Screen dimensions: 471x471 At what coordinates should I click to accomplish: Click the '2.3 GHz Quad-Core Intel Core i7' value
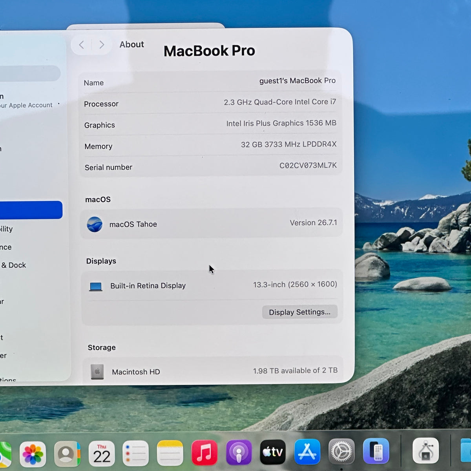[x=280, y=102]
